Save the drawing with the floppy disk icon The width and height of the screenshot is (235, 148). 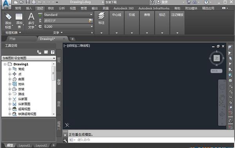click(x=28, y=2)
